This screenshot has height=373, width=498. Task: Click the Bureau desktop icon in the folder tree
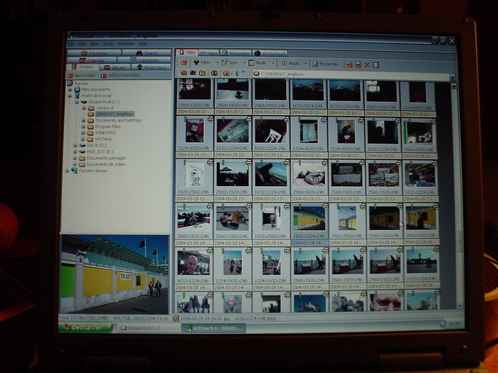point(70,83)
